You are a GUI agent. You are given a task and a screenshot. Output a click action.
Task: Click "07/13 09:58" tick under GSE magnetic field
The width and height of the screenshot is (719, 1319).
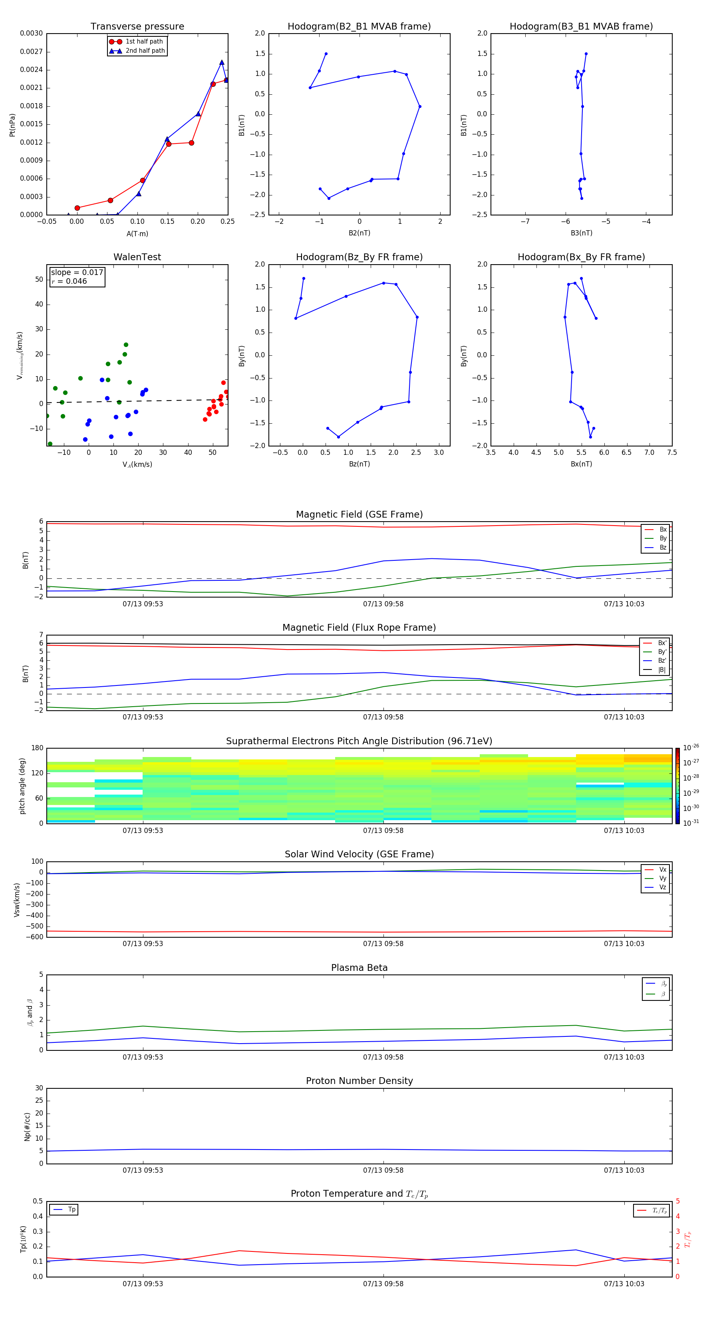click(x=383, y=604)
